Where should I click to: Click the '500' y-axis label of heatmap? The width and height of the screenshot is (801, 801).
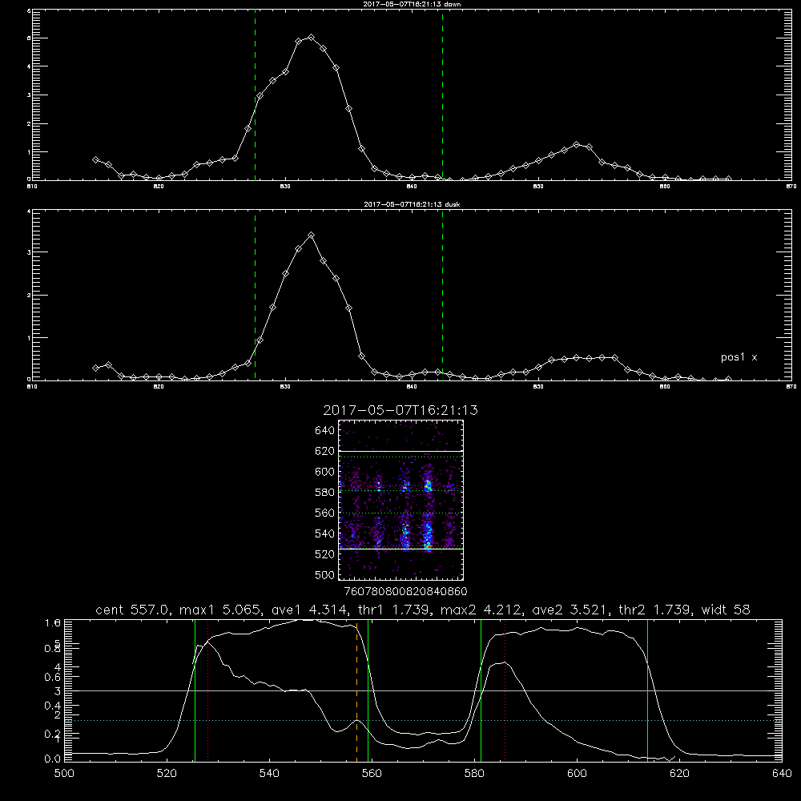325,574
